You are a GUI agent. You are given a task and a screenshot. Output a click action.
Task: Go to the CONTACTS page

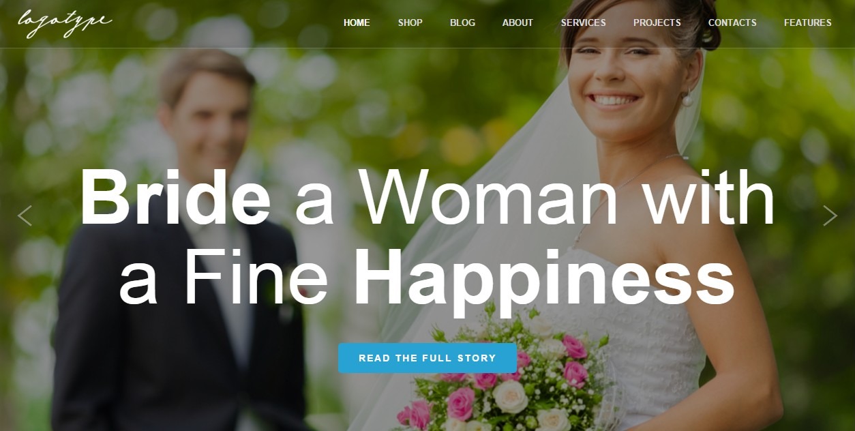tap(732, 23)
